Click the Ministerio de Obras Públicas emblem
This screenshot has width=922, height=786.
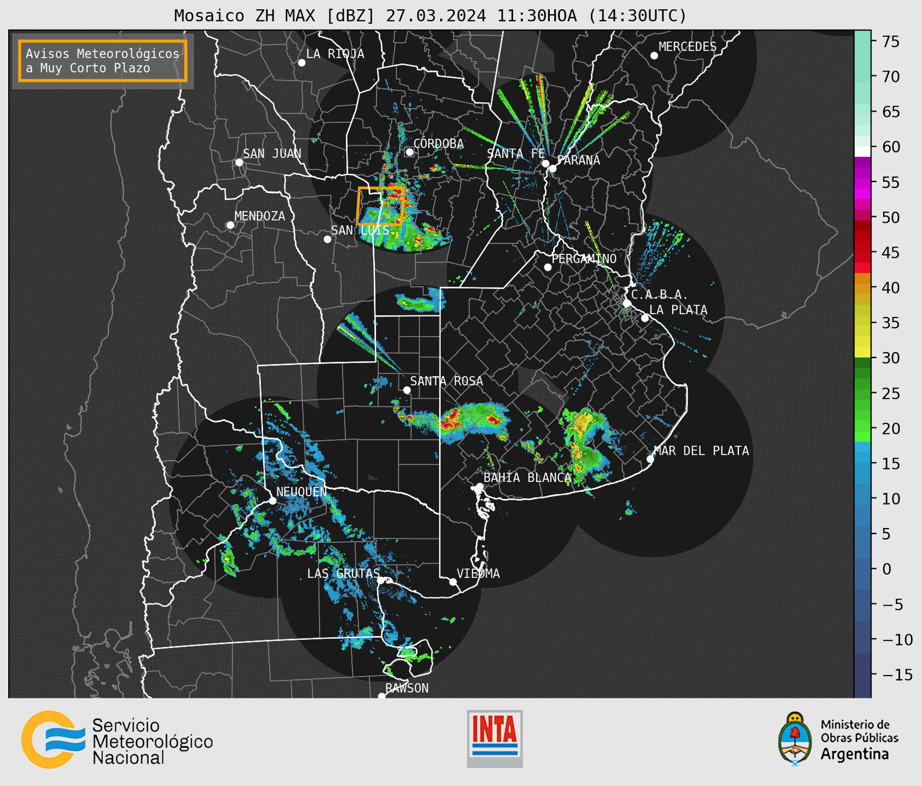[x=838, y=740]
